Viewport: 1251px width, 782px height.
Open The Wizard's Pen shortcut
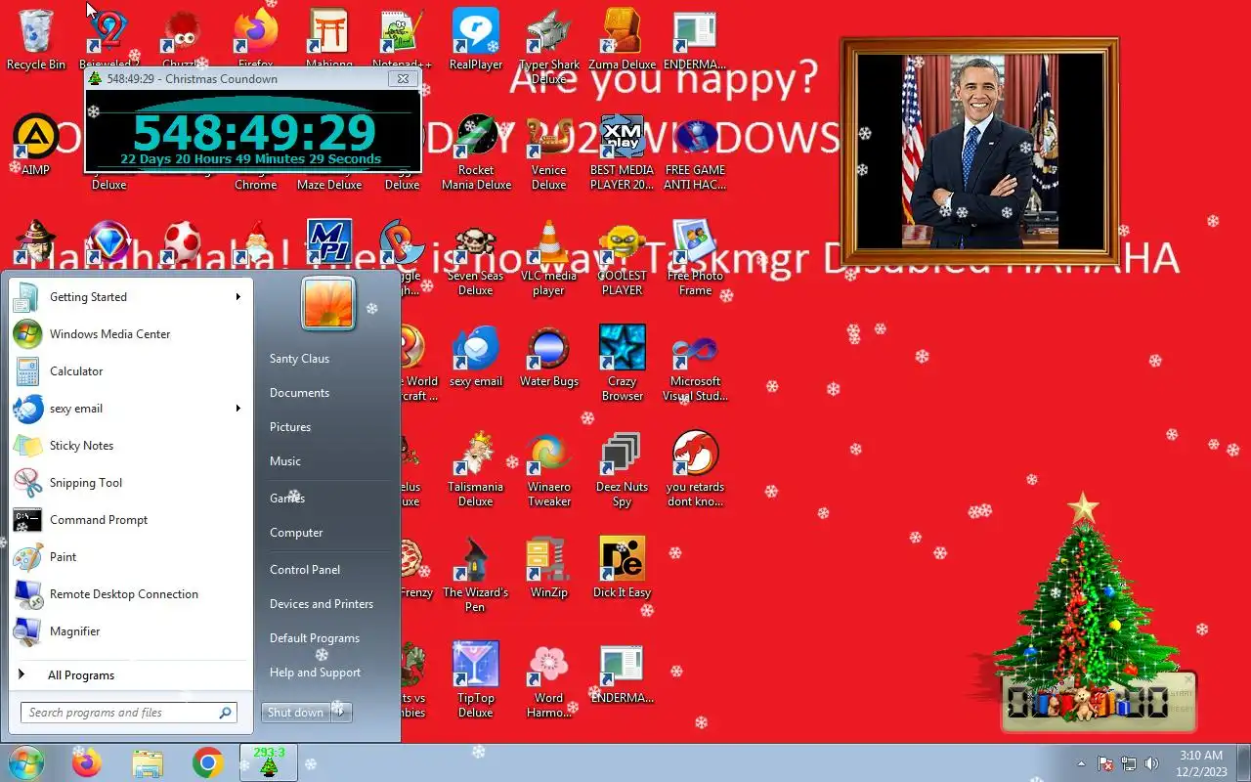476,575
